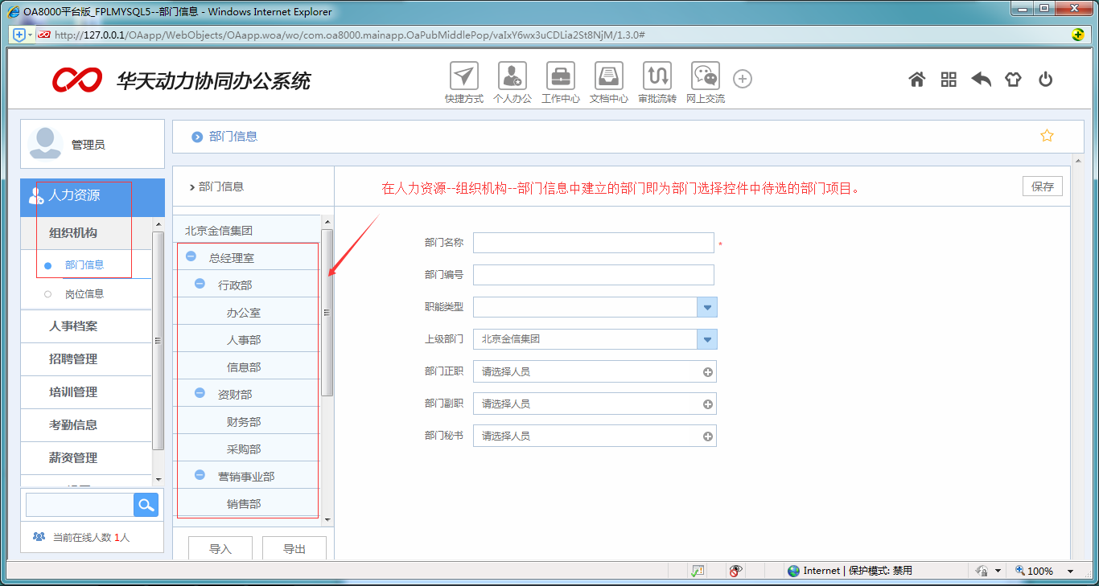Click the 部门名称 input field
This screenshot has height=586, width=1099.
point(593,243)
